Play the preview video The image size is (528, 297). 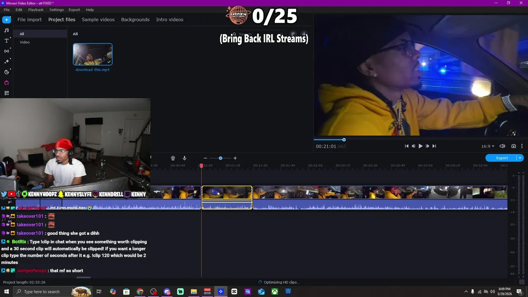[420, 146]
